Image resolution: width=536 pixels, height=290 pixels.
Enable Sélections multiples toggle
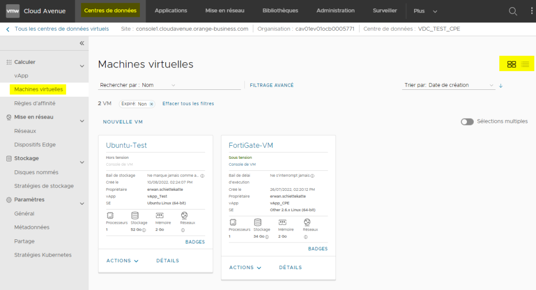click(x=467, y=122)
